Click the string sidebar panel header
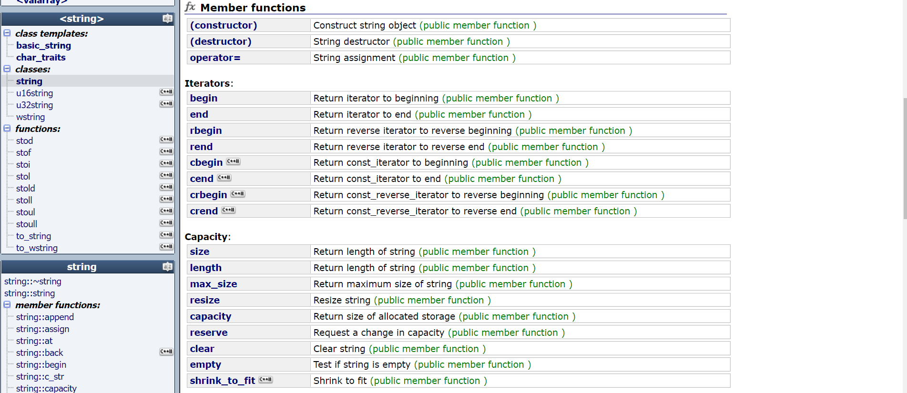907x393 pixels. (88, 267)
